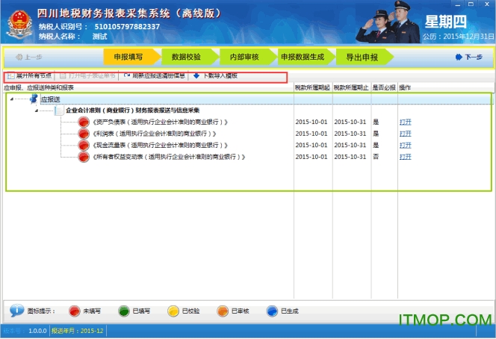Click red status icon beside 资产负债表
Image resolution: width=496 pixels, height=339 pixels.
click(x=84, y=122)
